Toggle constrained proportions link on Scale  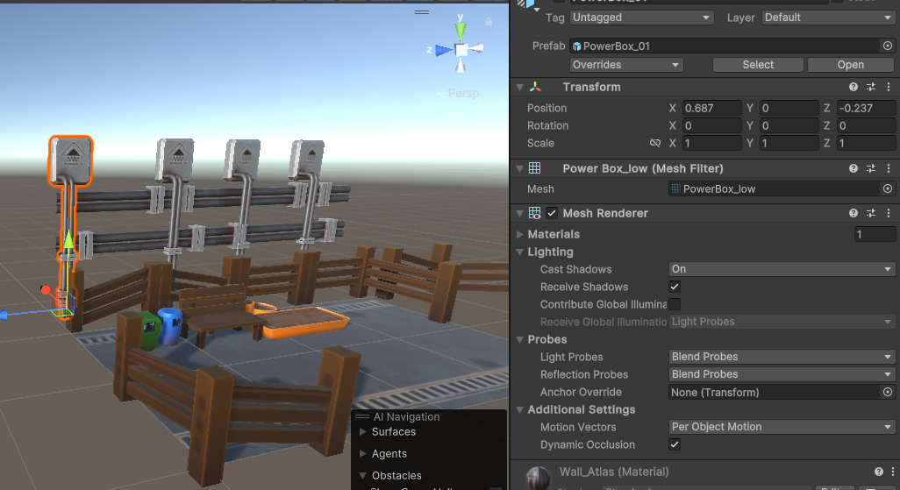[x=655, y=143]
